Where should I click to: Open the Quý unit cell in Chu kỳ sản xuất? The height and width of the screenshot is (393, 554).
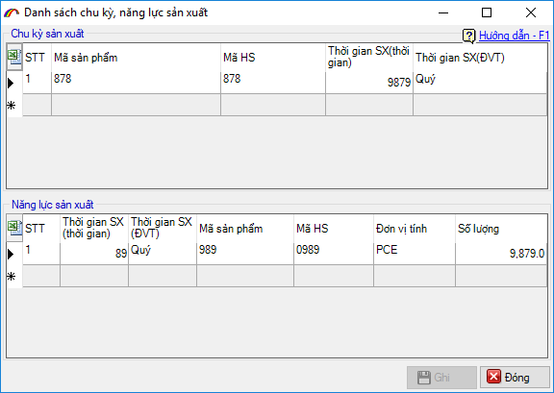click(x=480, y=83)
